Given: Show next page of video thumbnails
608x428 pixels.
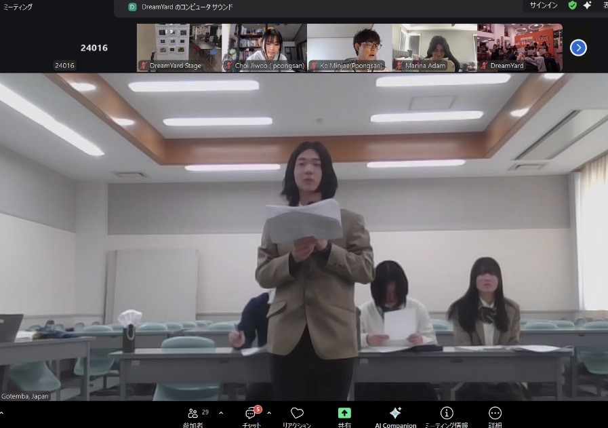Looking at the screenshot, I should click(578, 47).
